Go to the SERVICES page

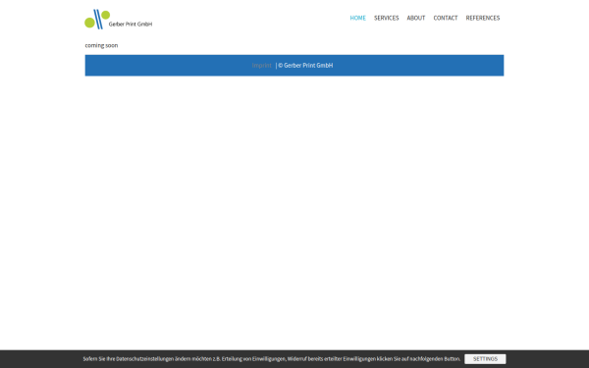[x=386, y=18]
